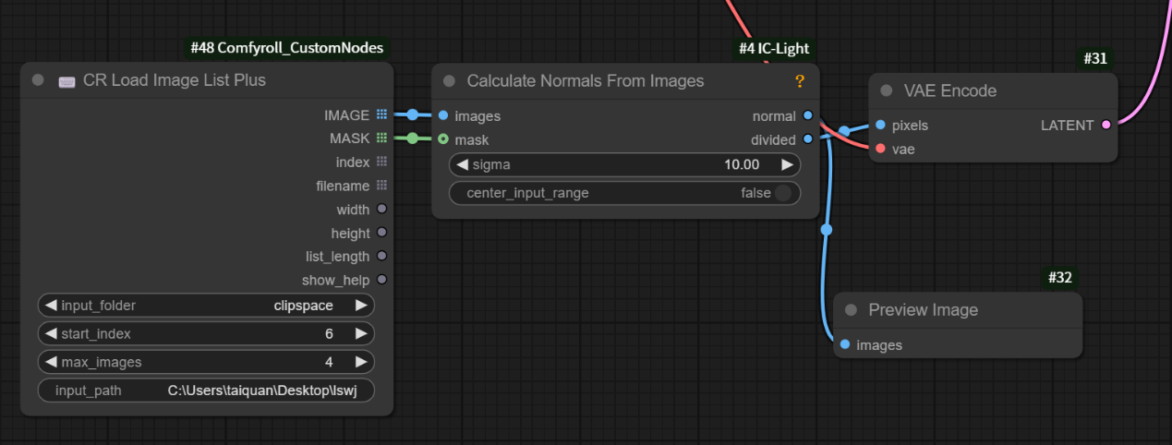Click the index output grid socket
Screen dimensions: 1172x445
coord(381,162)
